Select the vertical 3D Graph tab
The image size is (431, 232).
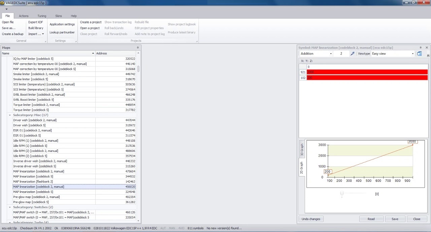coord(302,150)
